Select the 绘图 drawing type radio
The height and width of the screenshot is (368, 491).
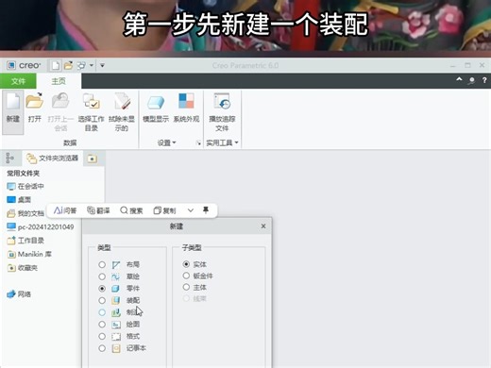(x=102, y=325)
